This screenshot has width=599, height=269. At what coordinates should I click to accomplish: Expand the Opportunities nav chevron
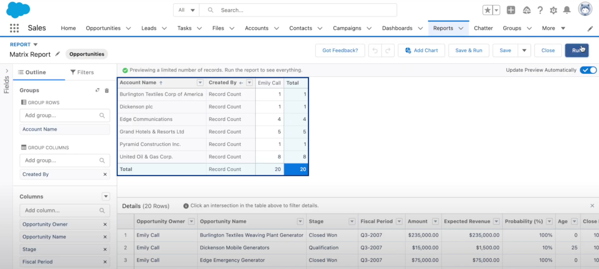(129, 28)
